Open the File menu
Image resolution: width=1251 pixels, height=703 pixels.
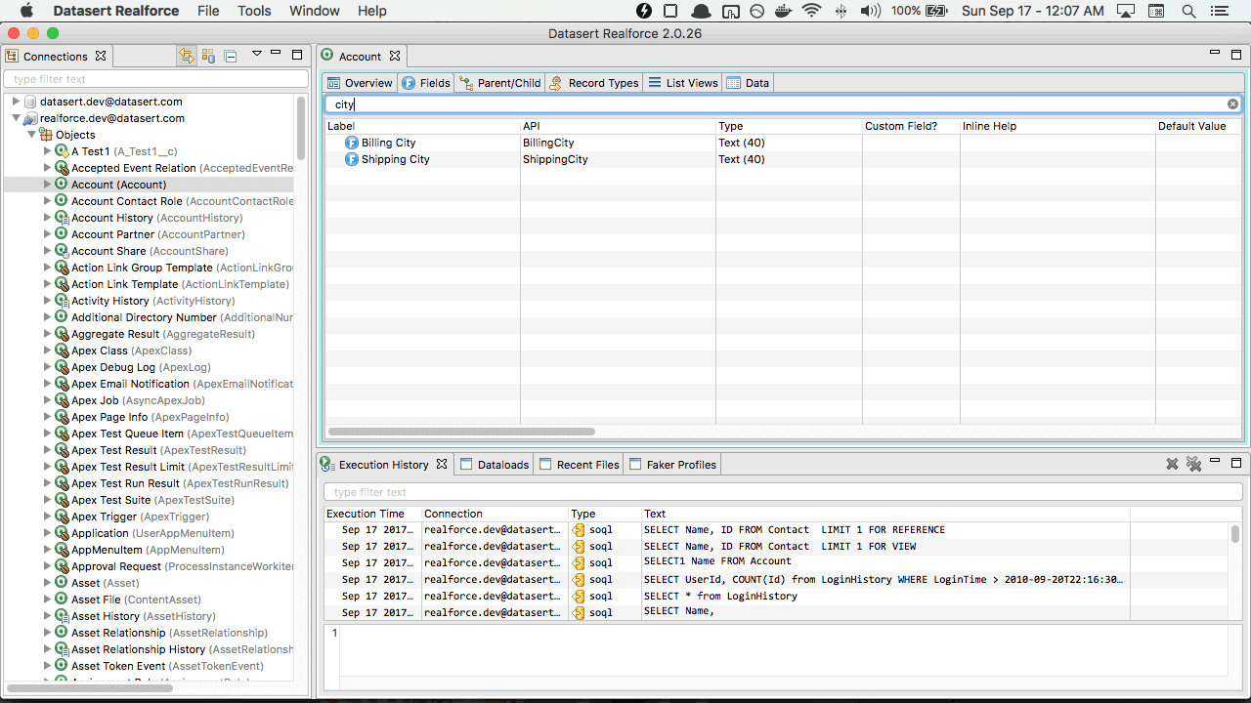click(208, 11)
